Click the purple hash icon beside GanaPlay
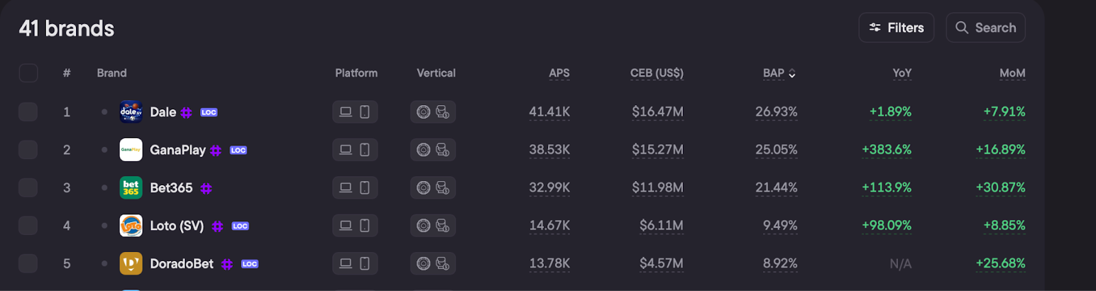 [216, 150]
